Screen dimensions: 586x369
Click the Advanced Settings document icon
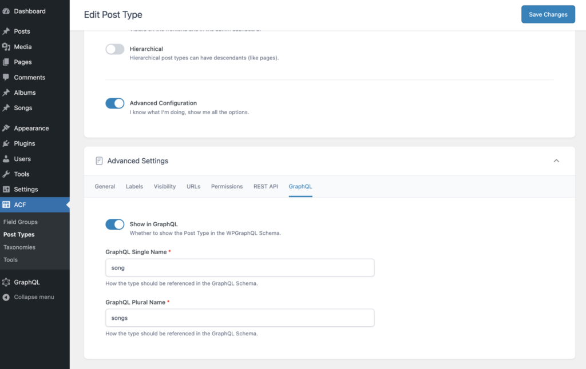pos(100,161)
